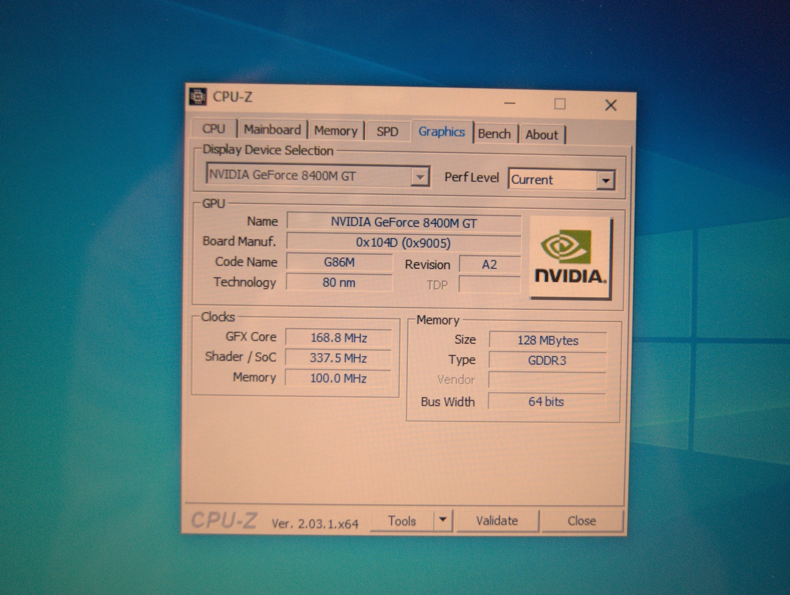
Task: Click the GPU Name field value
Action: click(x=404, y=223)
